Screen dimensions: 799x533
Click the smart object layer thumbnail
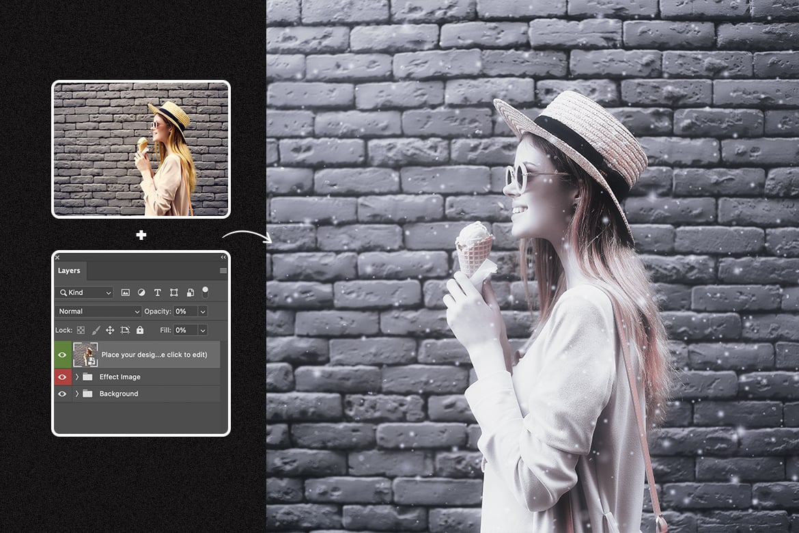85,355
